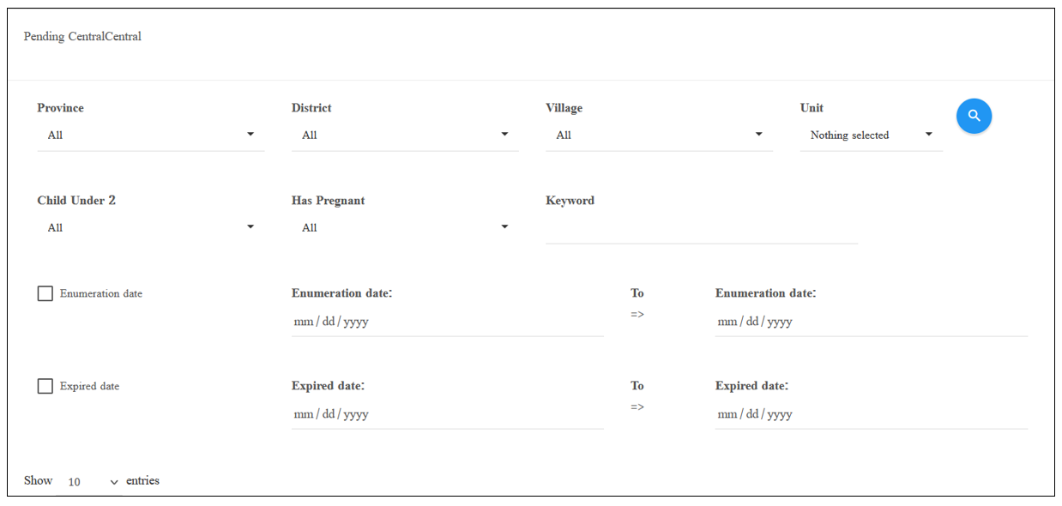1062x506 pixels.
Task: Click the Unit dropdown caret arrow
Action: [929, 135]
